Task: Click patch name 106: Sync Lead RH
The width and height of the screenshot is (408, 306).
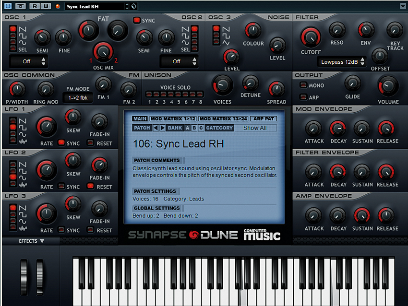Action: tap(178, 144)
